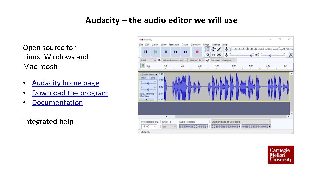Open the Microphone Array device dropdown
Image resolution: width=323 pixels, height=181 pixels.
pyautogui.click(x=174, y=60)
